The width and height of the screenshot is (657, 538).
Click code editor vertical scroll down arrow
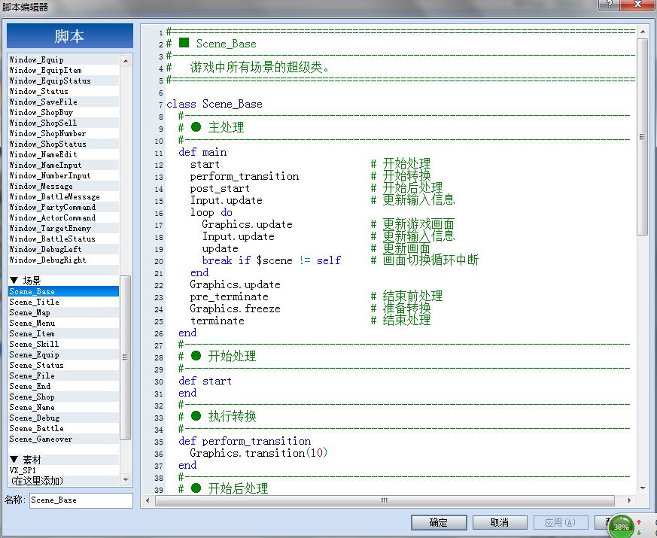(643, 488)
